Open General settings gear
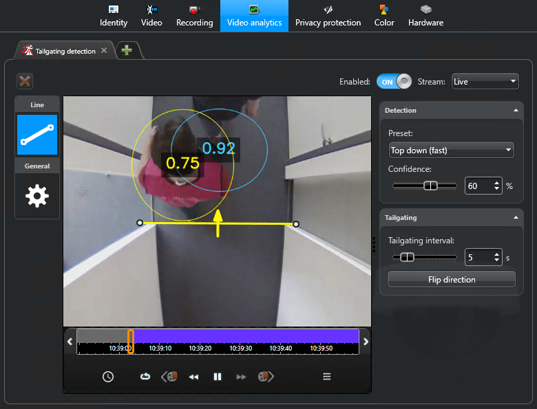The height and width of the screenshot is (409, 537). [x=37, y=196]
